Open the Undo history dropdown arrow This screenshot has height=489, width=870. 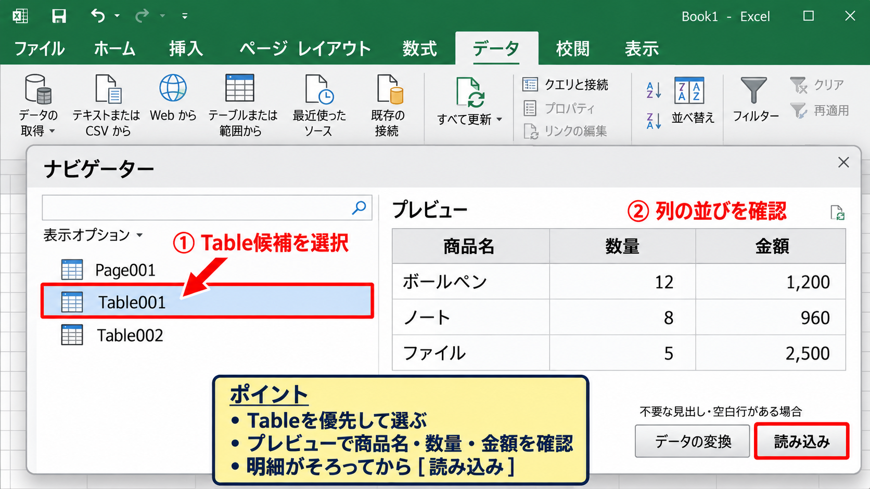pyautogui.click(x=117, y=16)
